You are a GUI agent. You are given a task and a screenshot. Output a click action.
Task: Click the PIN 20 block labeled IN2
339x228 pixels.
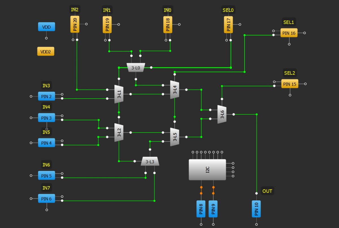[75, 24]
